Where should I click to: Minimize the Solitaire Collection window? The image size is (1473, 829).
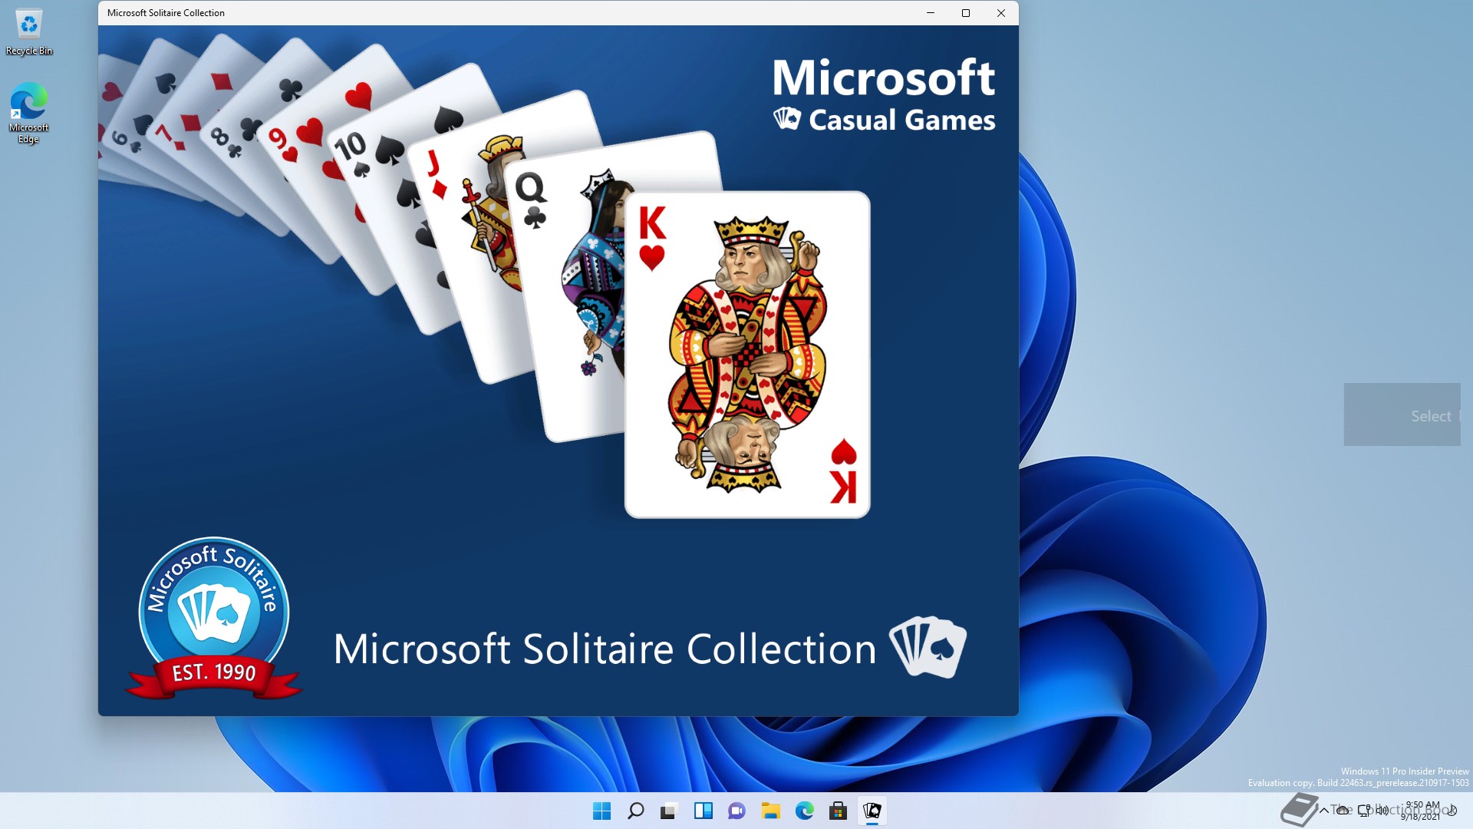pyautogui.click(x=931, y=13)
